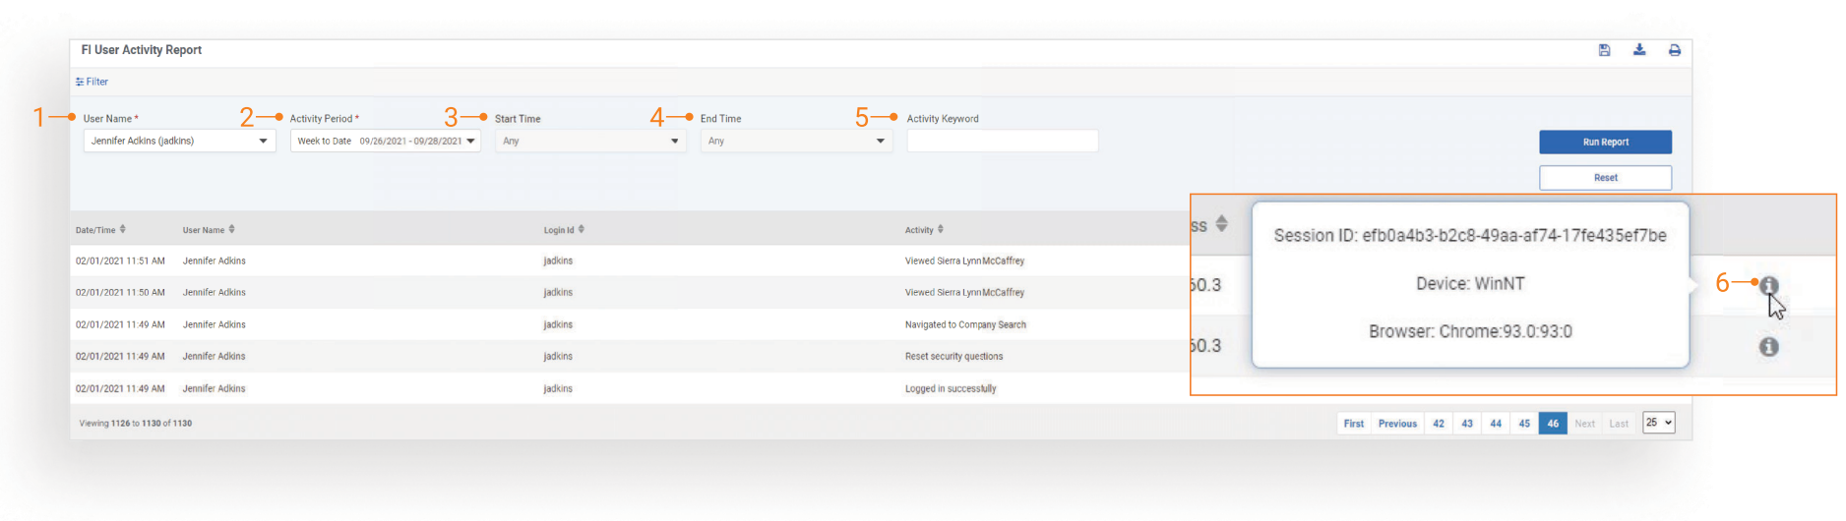Sort by Login Id column arrows

coord(582,229)
